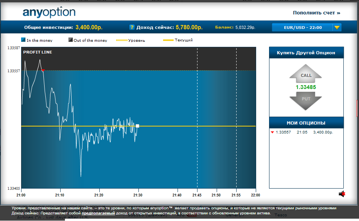Open the Пополнить счет link

coord(316,13)
